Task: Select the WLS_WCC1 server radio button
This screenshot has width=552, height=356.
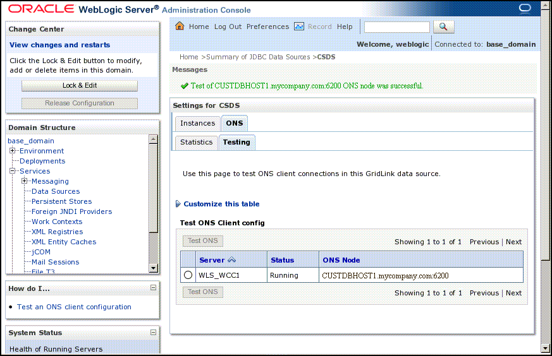Action: point(188,275)
